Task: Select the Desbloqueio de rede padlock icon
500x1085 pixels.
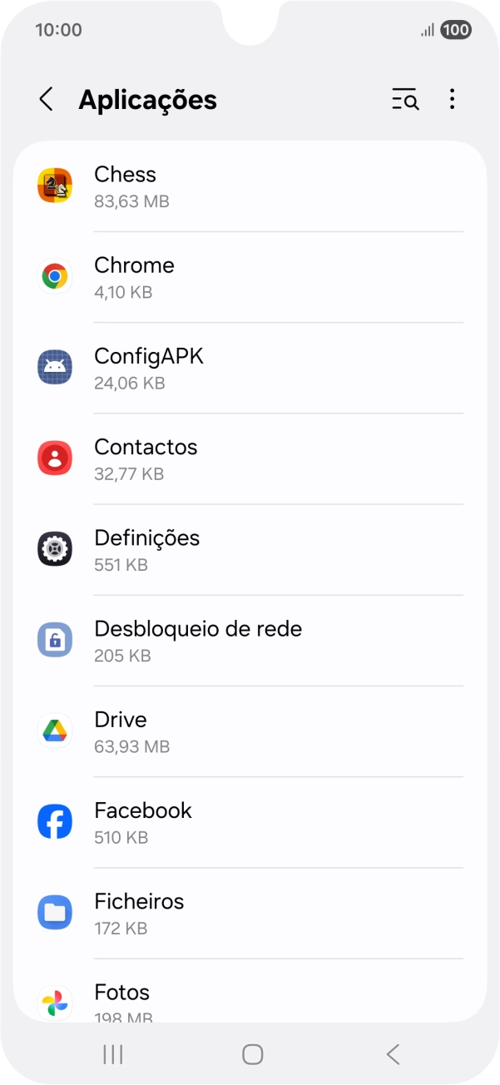Action: click(x=55, y=640)
